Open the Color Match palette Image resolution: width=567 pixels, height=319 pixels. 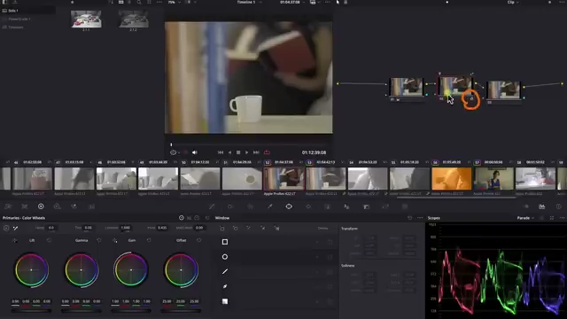click(x=25, y=206)
